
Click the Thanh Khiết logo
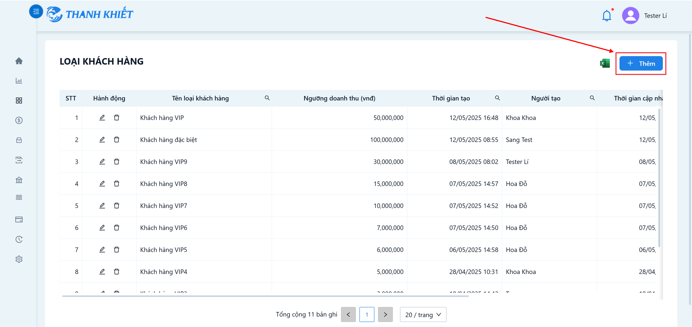(90, 14)
